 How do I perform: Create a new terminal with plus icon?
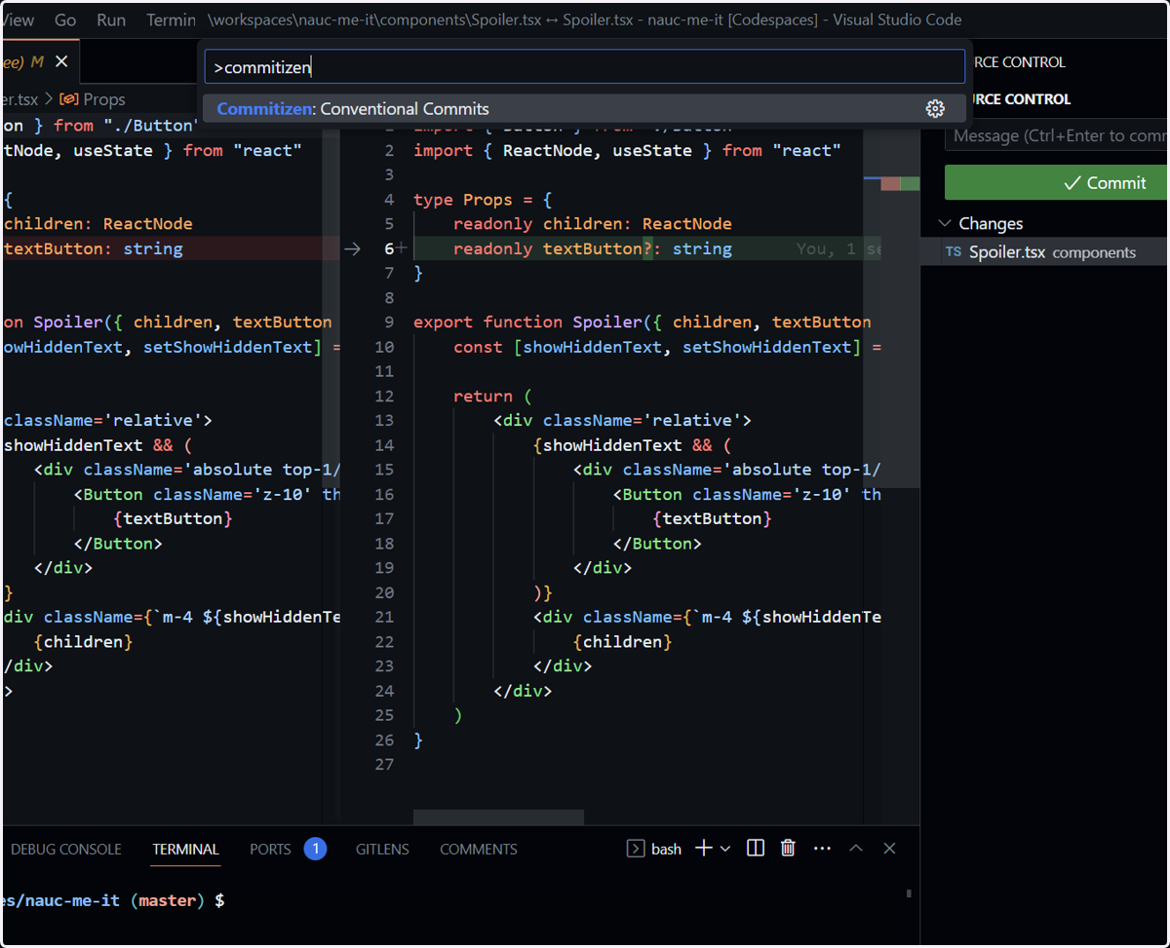point(703,849)
